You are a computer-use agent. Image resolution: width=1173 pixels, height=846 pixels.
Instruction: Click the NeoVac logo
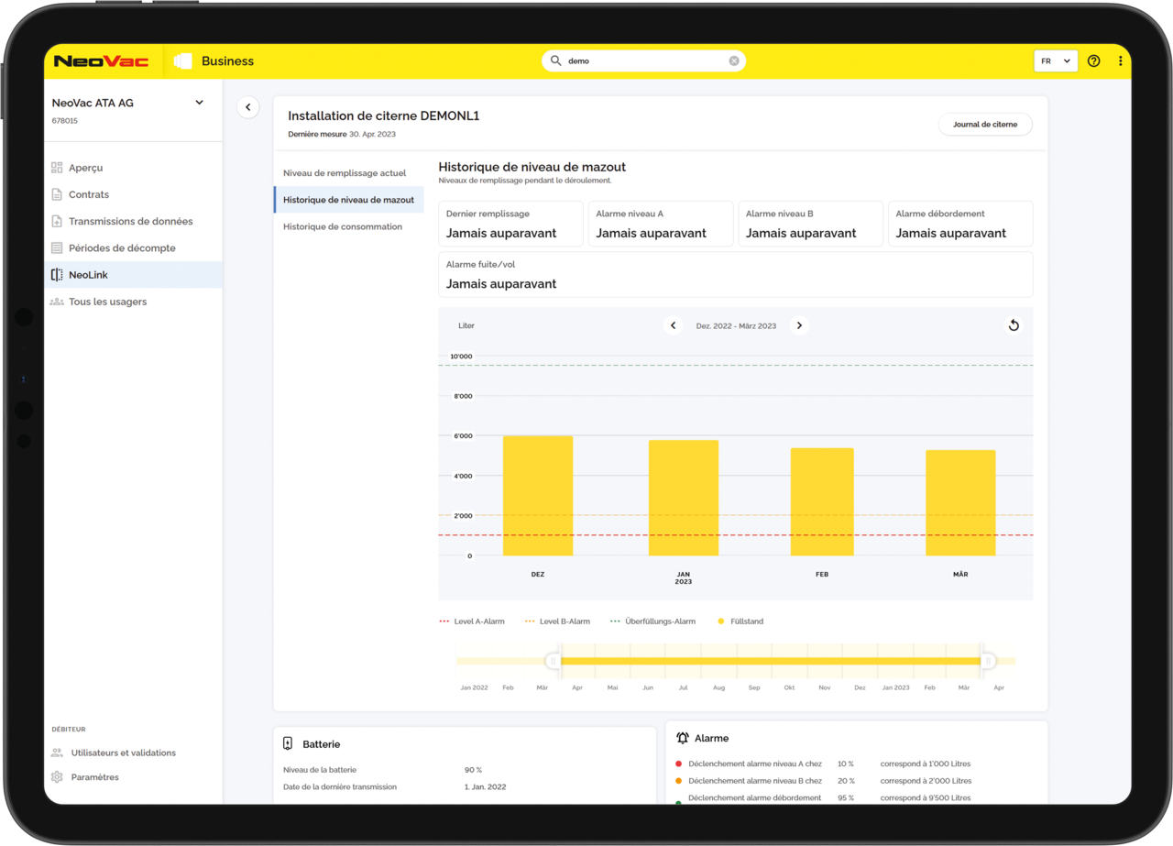pos(101,61)
